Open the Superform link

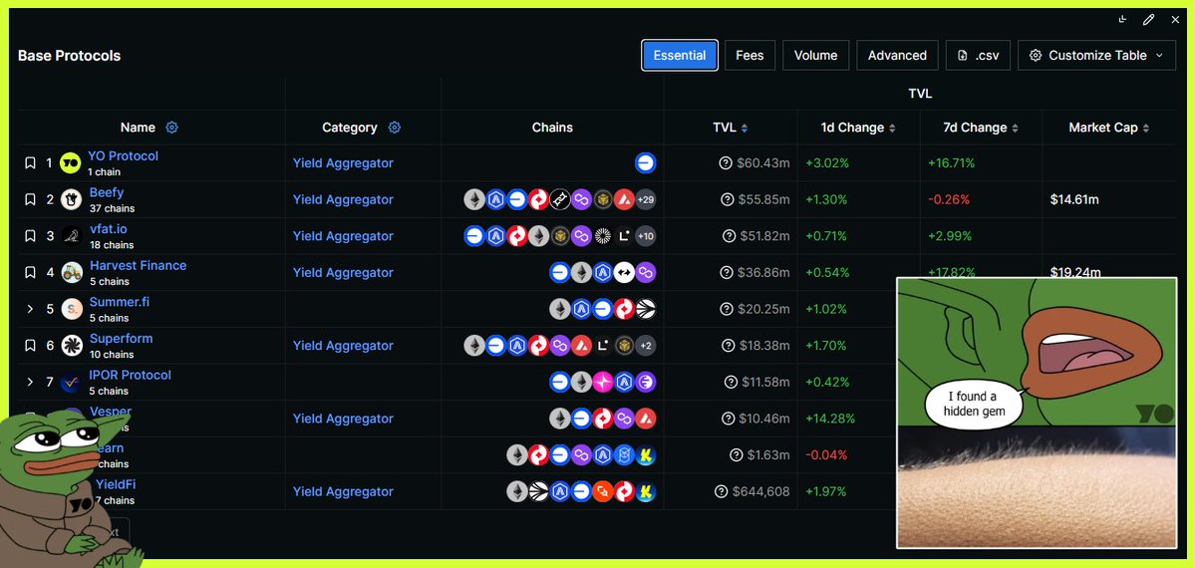pyautogui.click(x=122, y=339)
